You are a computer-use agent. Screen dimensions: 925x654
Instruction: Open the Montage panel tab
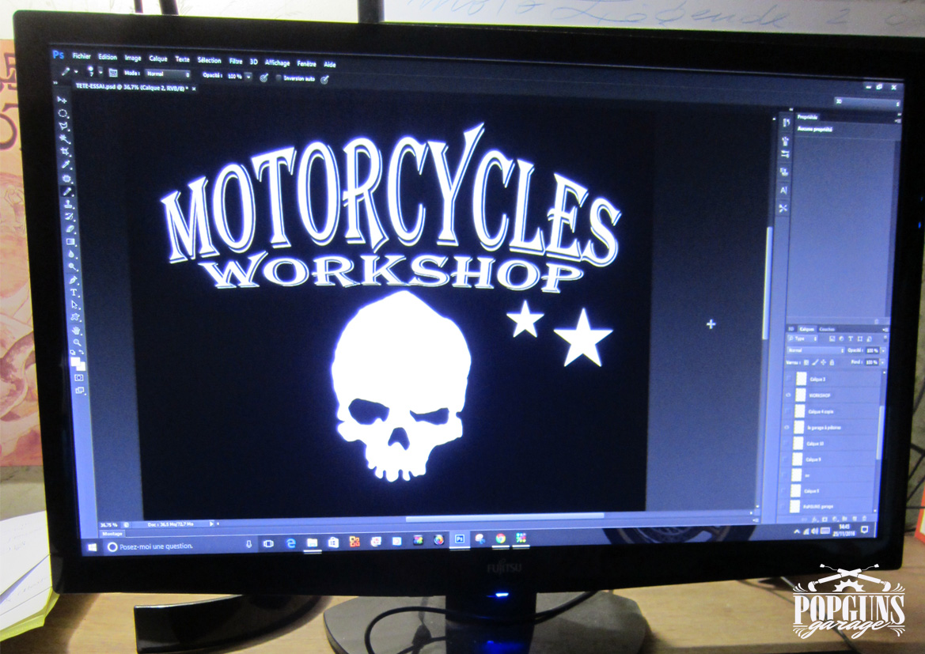[112, 534]
